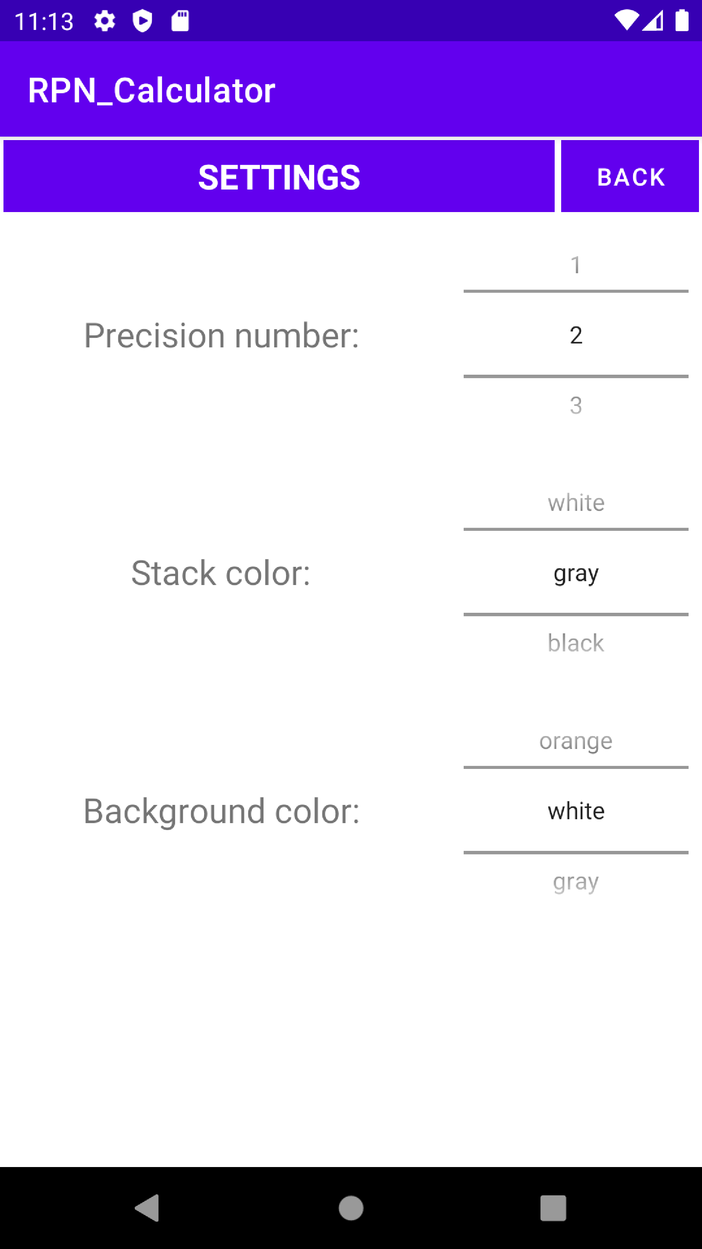The height and width of the screenshot is (1249, 702).
Task: Choose white as the stack color
Action: coord(575,503)
